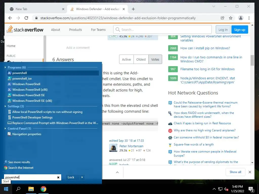Open How can I install pip on Windows?

205,48
